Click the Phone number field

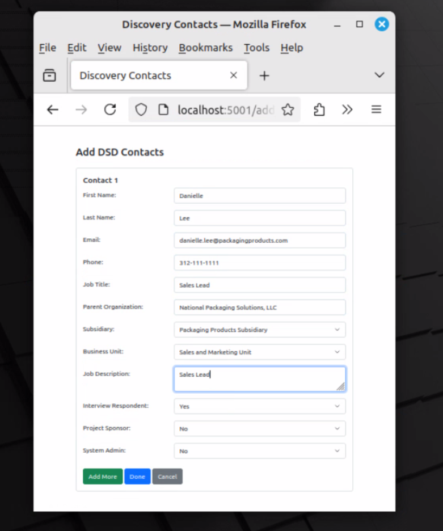[260, 263]
